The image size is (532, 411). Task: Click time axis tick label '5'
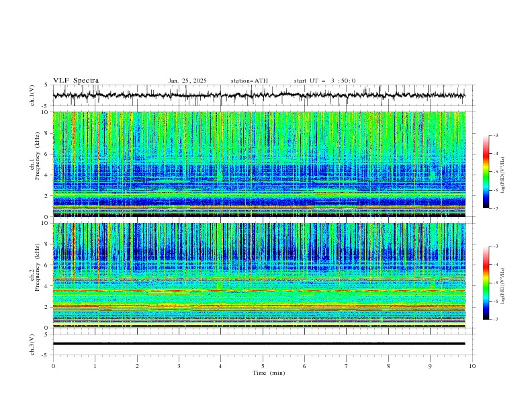pyautogui.click(x=263, y=366)
